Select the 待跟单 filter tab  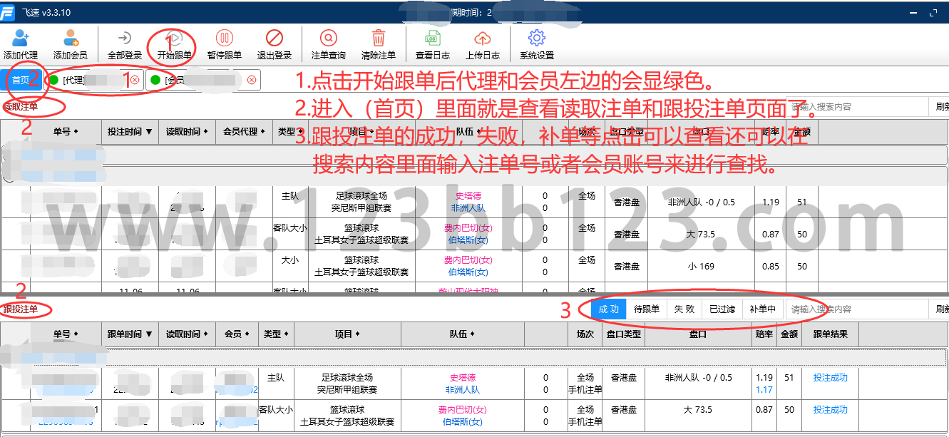tap(646, 309)
